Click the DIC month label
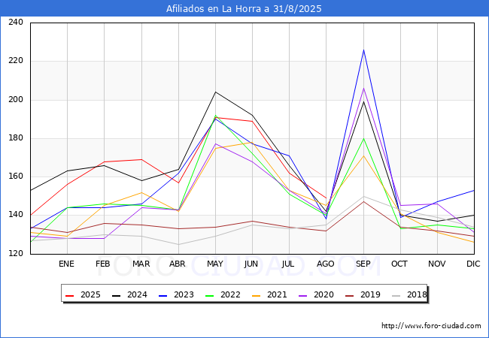 (x=473, y=264)
